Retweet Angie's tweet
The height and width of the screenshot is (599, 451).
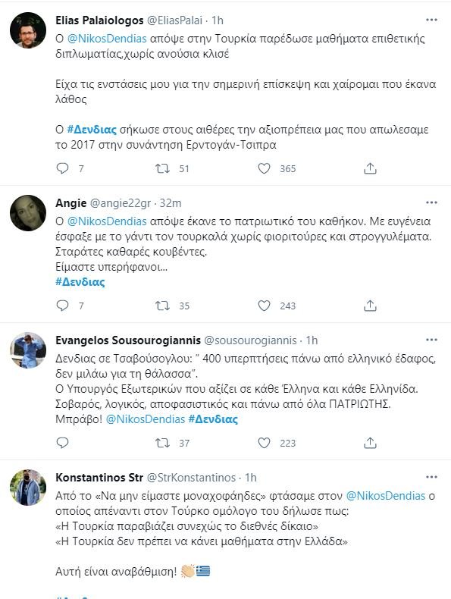(163, 306)
